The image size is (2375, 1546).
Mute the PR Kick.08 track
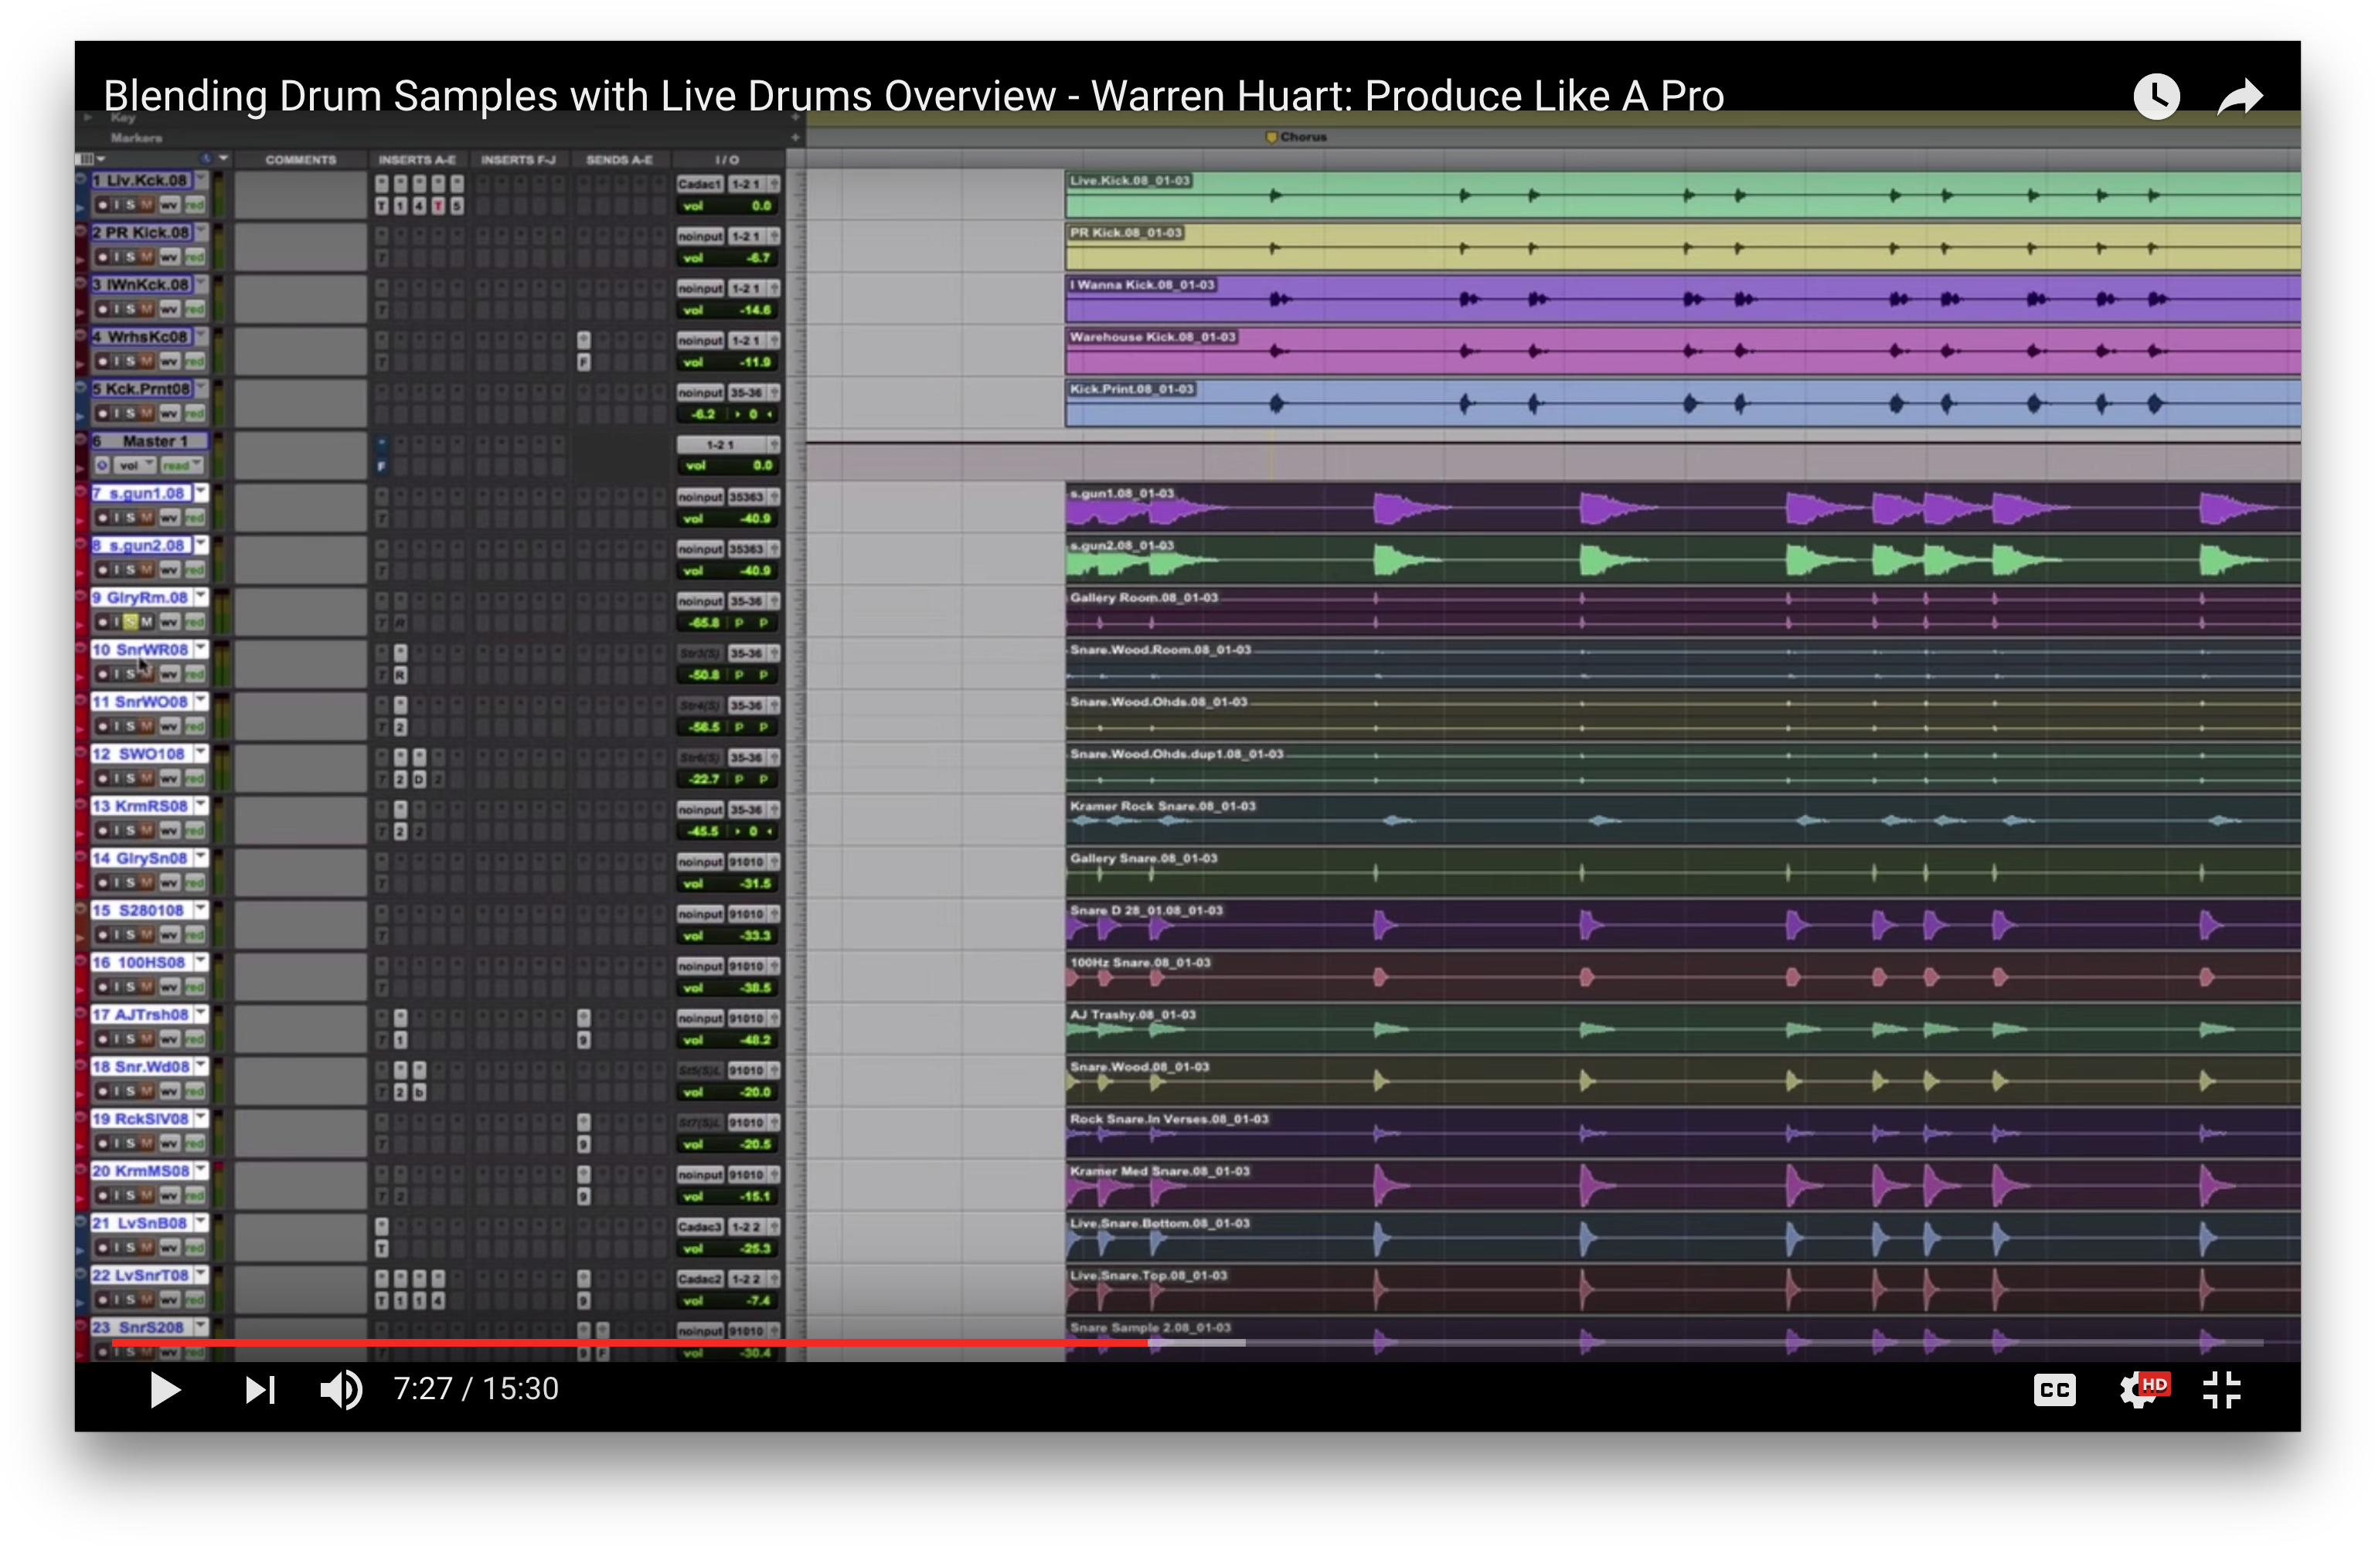(147, 257)
